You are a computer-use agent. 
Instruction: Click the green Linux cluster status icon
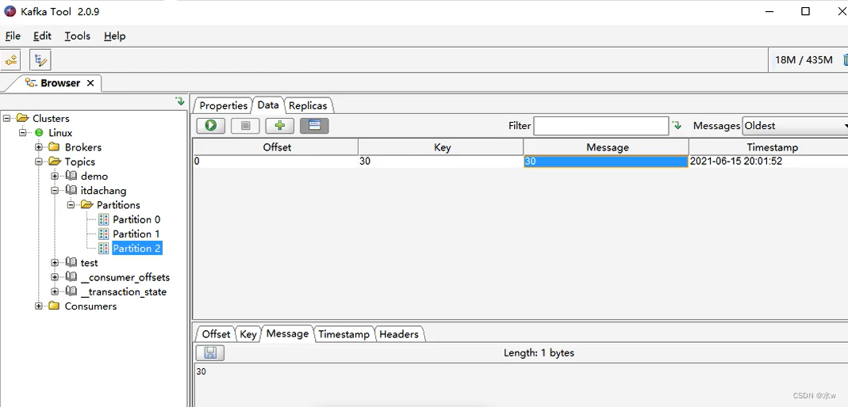39,133
